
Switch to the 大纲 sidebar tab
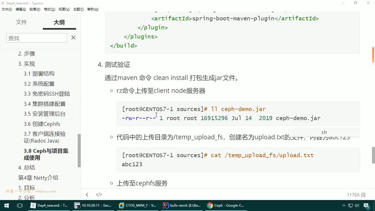(59, 22)
